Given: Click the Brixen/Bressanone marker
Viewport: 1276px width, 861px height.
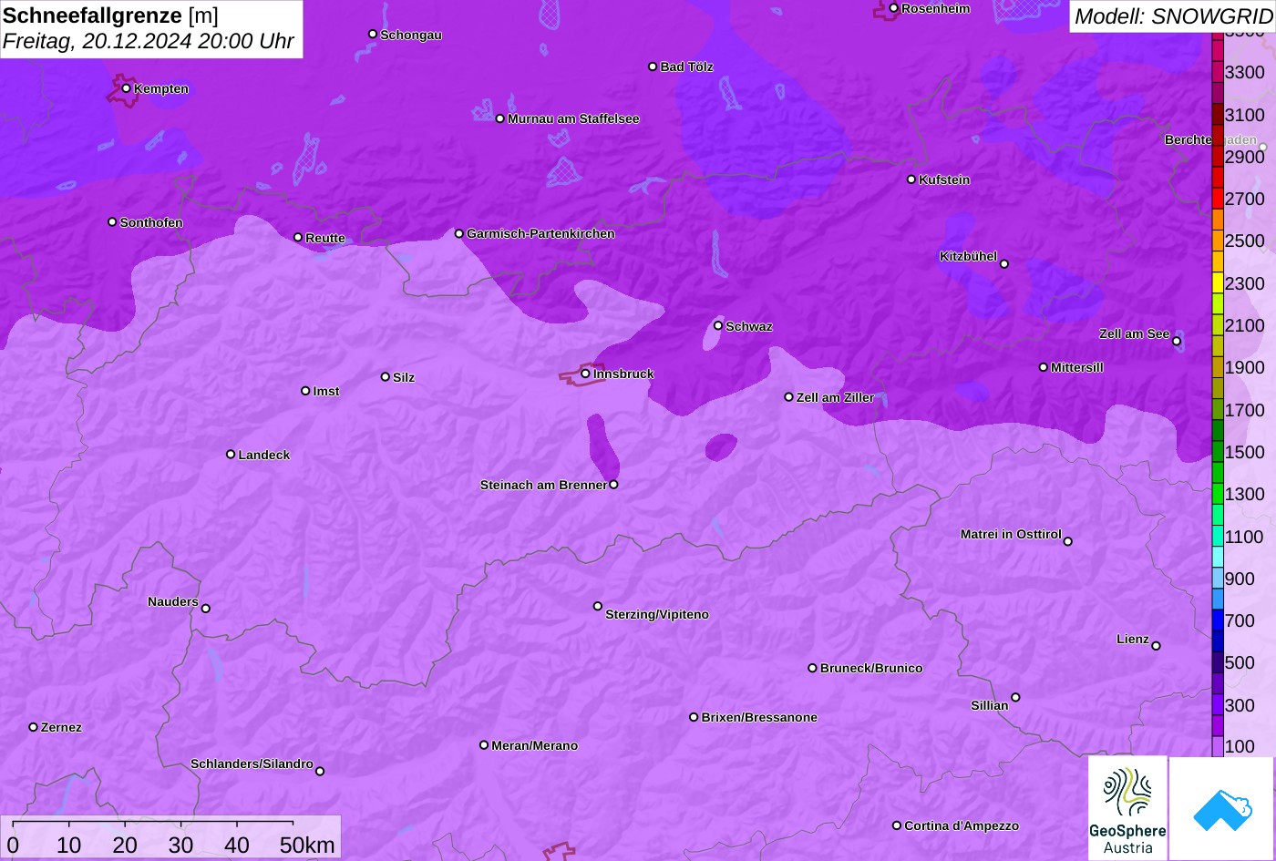Looking at the screenshot, I should (694, 717).
